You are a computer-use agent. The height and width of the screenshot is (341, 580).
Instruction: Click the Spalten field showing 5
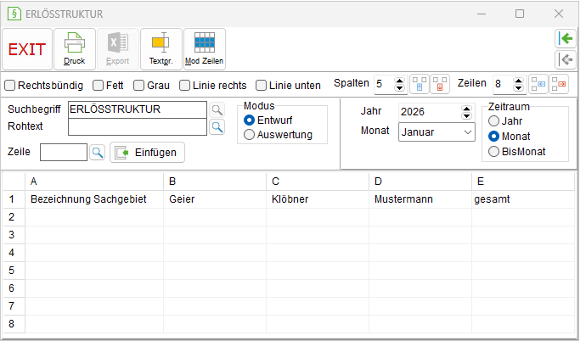point(384,84)
